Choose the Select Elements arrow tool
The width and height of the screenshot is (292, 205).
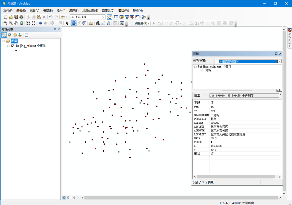pyautogui.click(x=67, y=23)
